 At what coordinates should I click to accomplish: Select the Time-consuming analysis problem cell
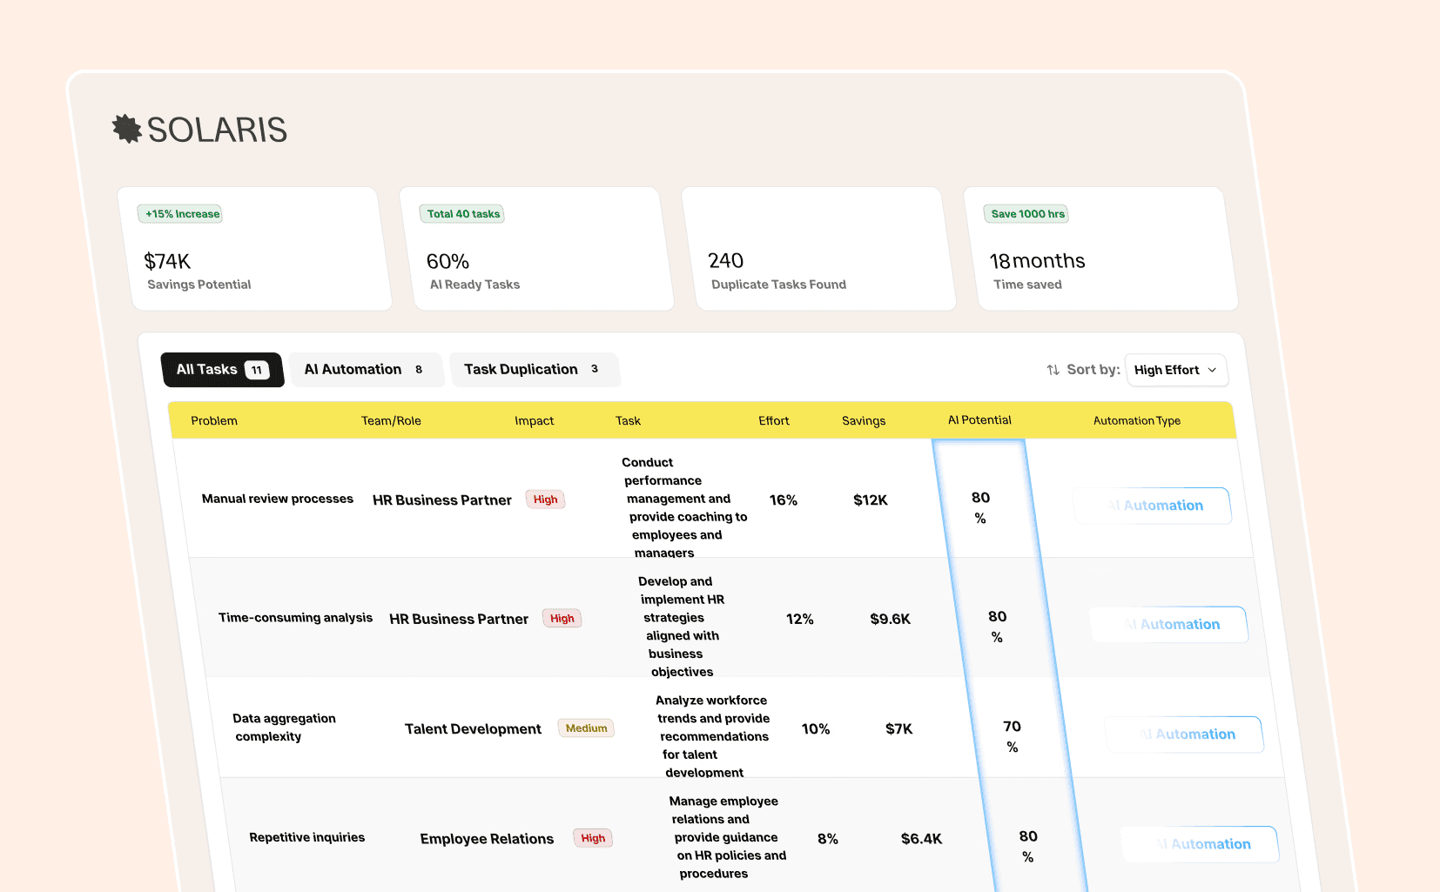click(295, 618)
